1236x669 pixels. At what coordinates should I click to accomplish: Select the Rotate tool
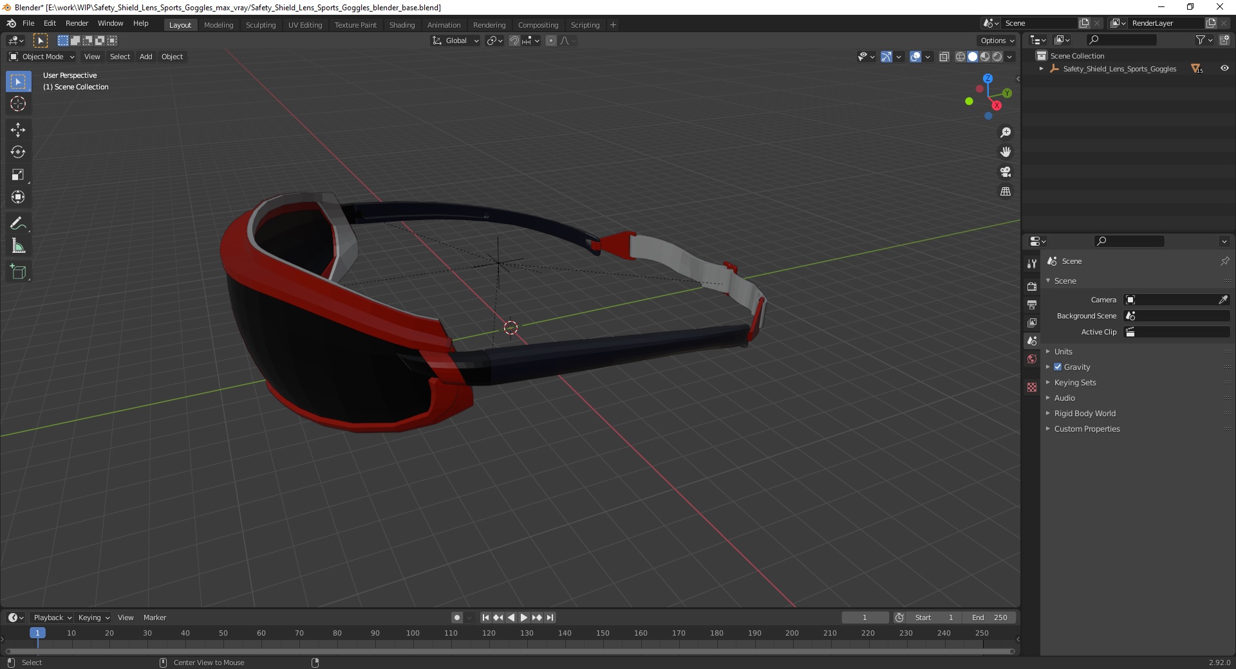pos(18,152)
